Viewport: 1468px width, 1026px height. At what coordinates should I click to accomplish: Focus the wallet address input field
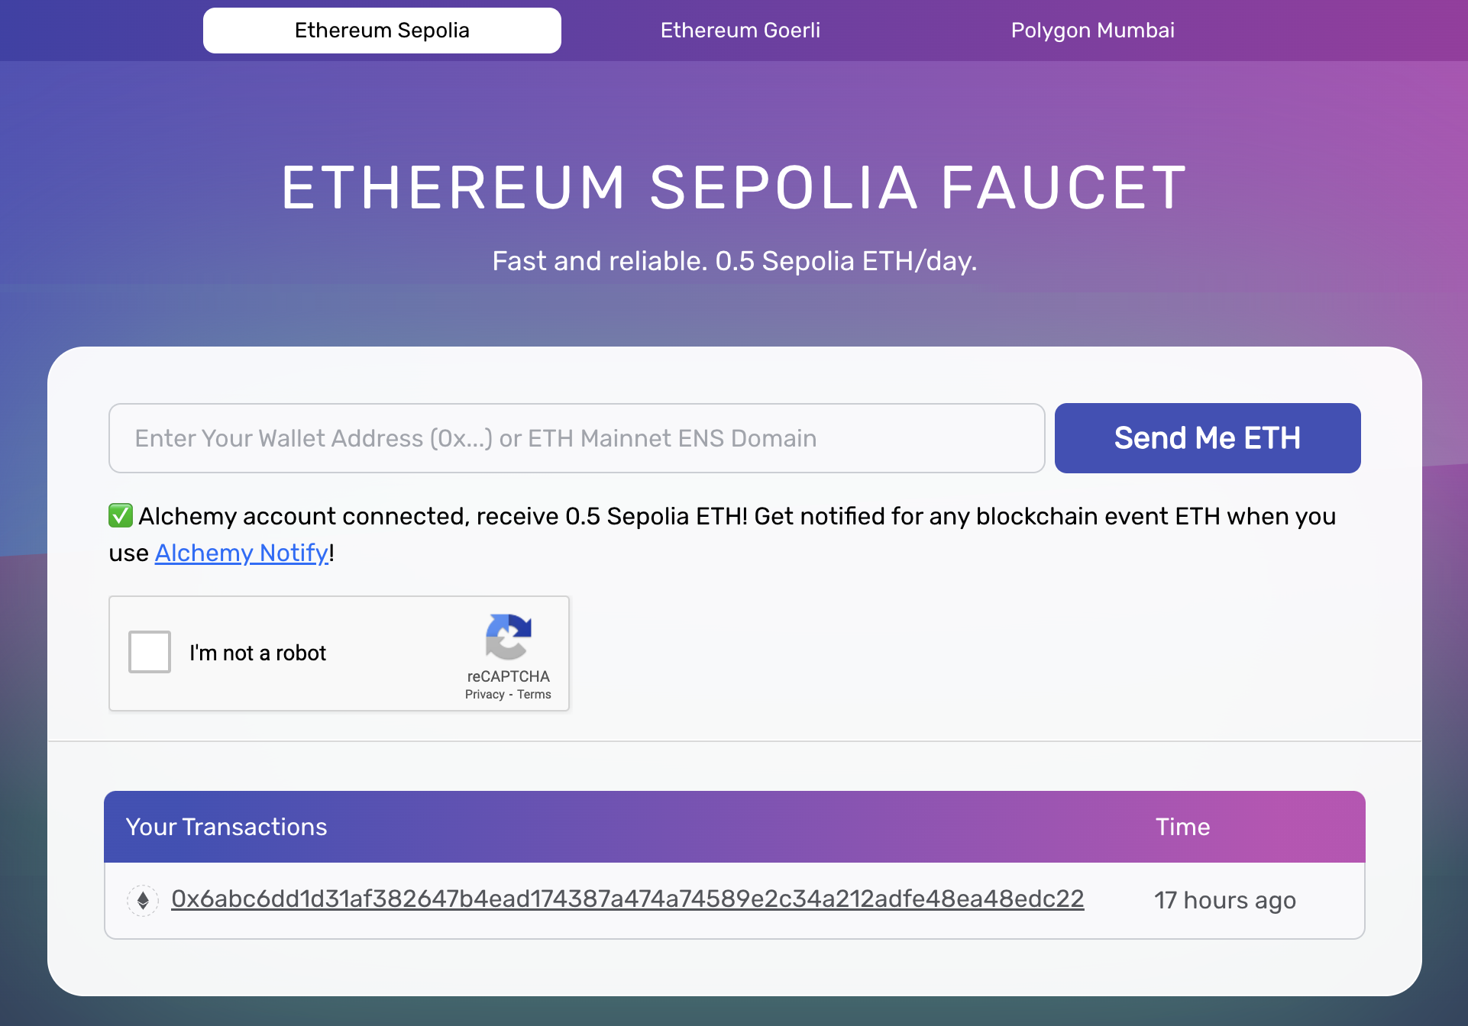click(x=577, y=438)
